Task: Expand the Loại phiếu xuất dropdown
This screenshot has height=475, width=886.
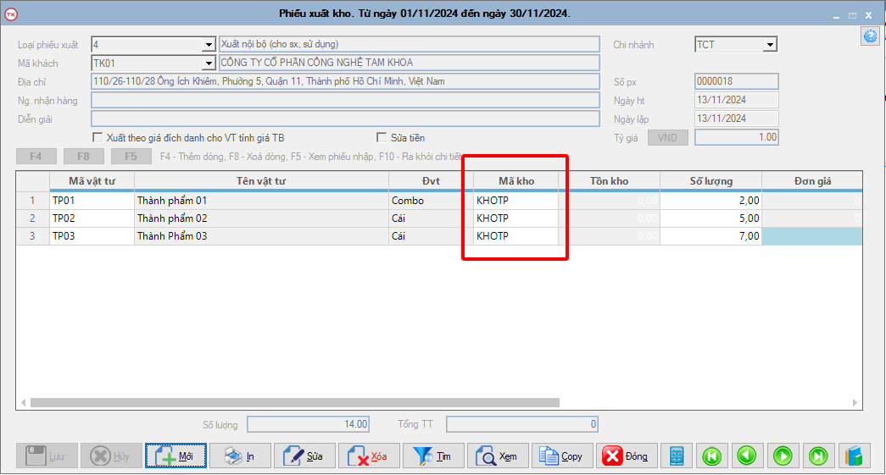Action: click(209, 45)
